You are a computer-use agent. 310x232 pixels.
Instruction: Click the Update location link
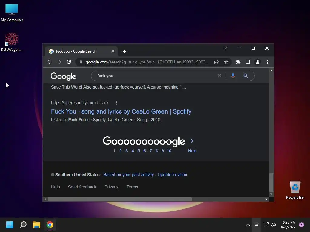point(172,175)
